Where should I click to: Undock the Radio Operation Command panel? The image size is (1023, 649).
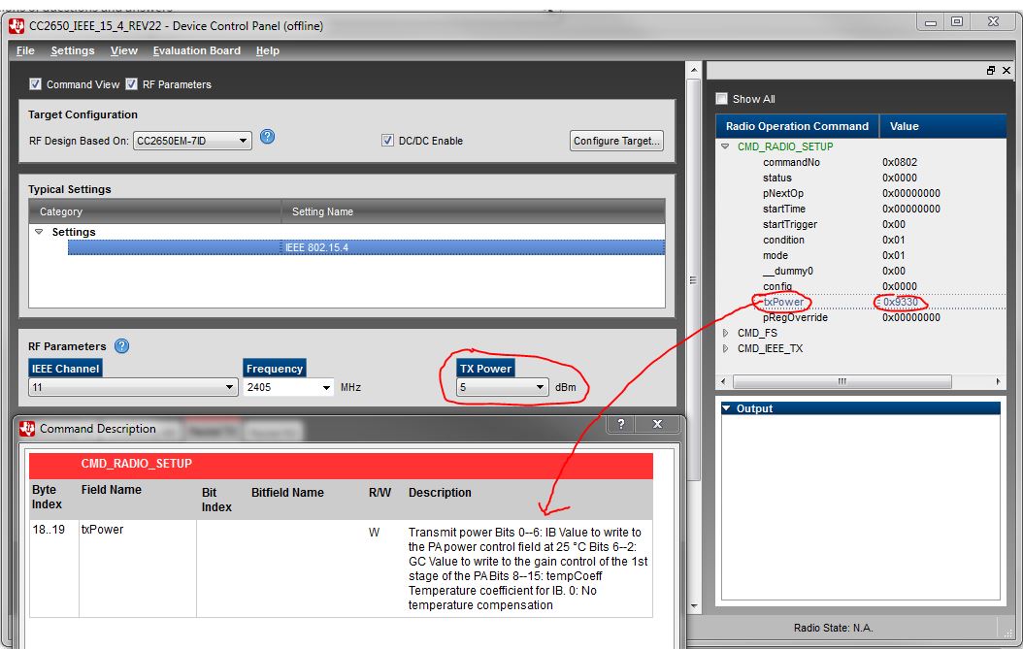click(x=990, y=71)
